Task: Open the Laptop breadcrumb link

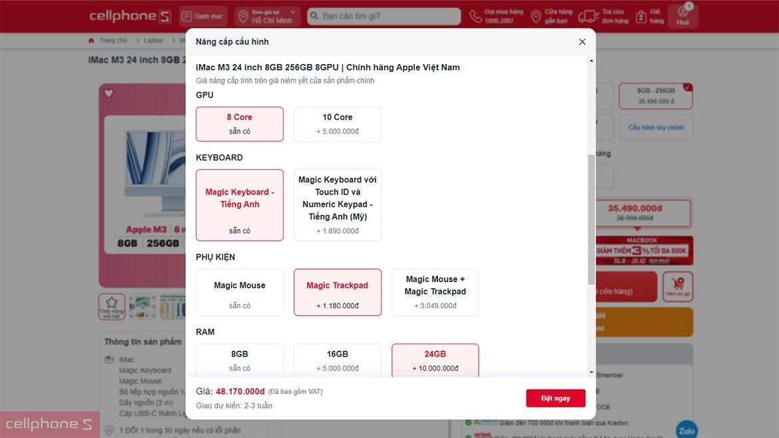Action: (x=153, y=41)
